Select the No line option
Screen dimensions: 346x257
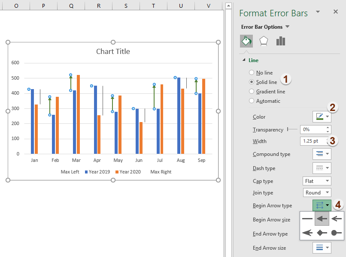tap(252, 72)
